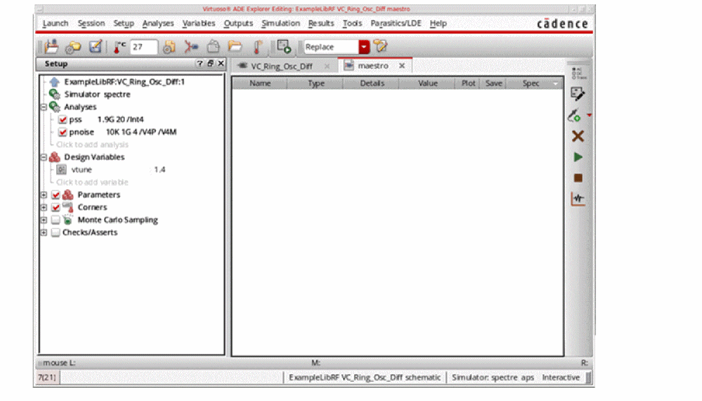Open the Launch menu
Viewport: 702px width, 401px height.
point(55,24)
